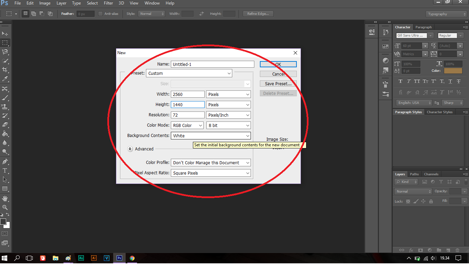Enable the Anti-alias checkbox
Screen dimensions: 469x264
(x=100, y=14)
